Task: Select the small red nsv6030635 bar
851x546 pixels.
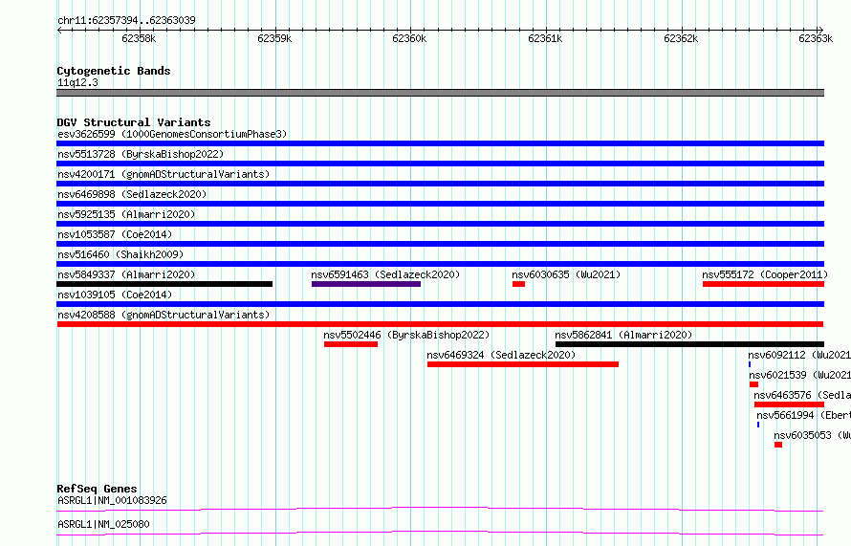Action: coord(519,284)
